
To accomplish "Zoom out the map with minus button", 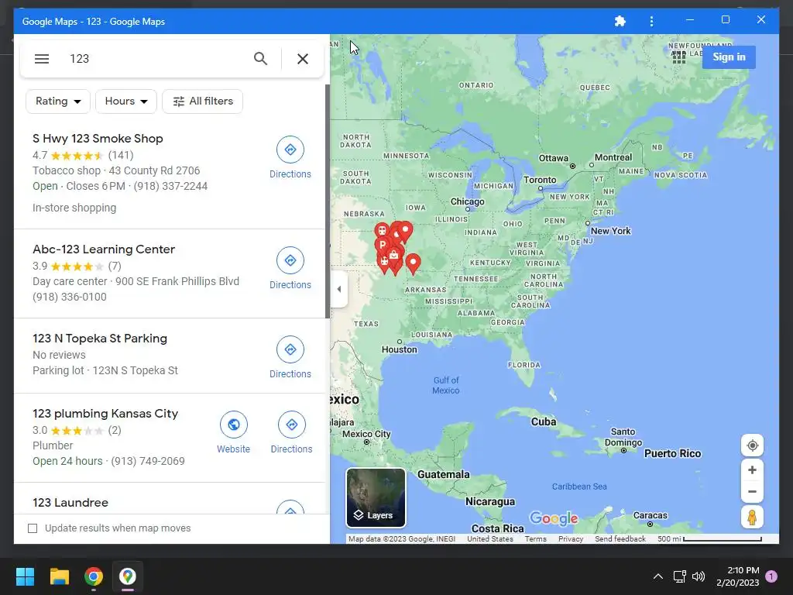I will point(752,492).
